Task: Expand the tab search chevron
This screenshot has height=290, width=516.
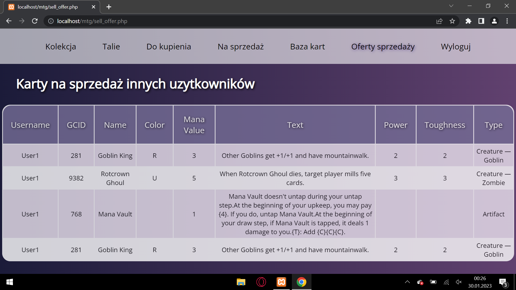Action: pyautogui.click(x=451, y=6)
